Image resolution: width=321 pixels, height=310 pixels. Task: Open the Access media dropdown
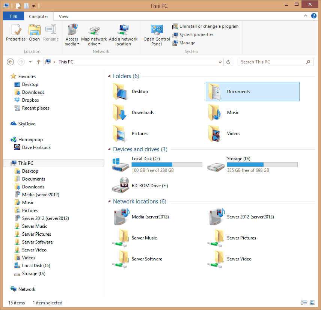click(x=72, y=35)
